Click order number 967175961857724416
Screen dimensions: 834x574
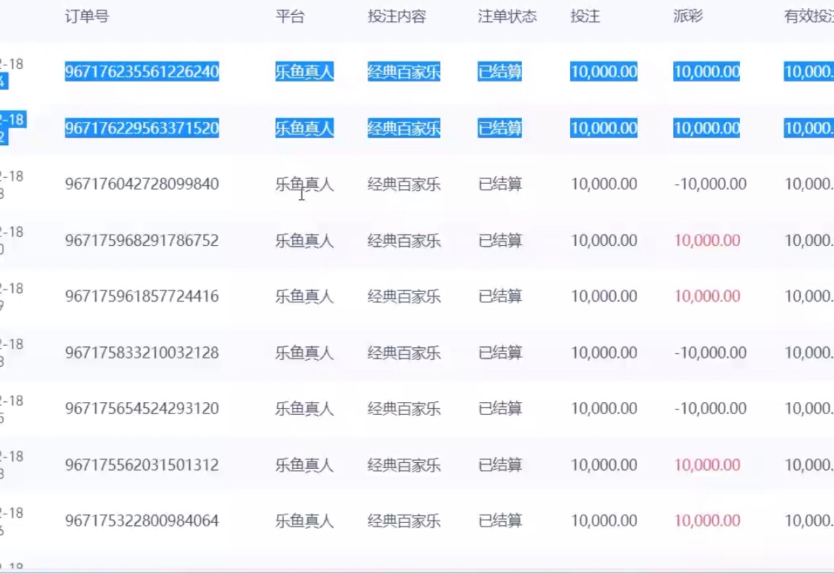(142, 297)
